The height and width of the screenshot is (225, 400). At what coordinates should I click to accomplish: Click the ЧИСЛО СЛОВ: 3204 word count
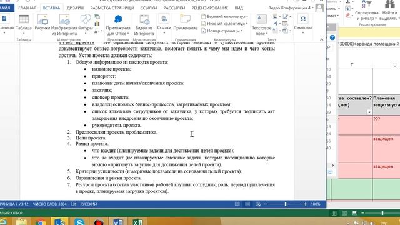point(50,204)
